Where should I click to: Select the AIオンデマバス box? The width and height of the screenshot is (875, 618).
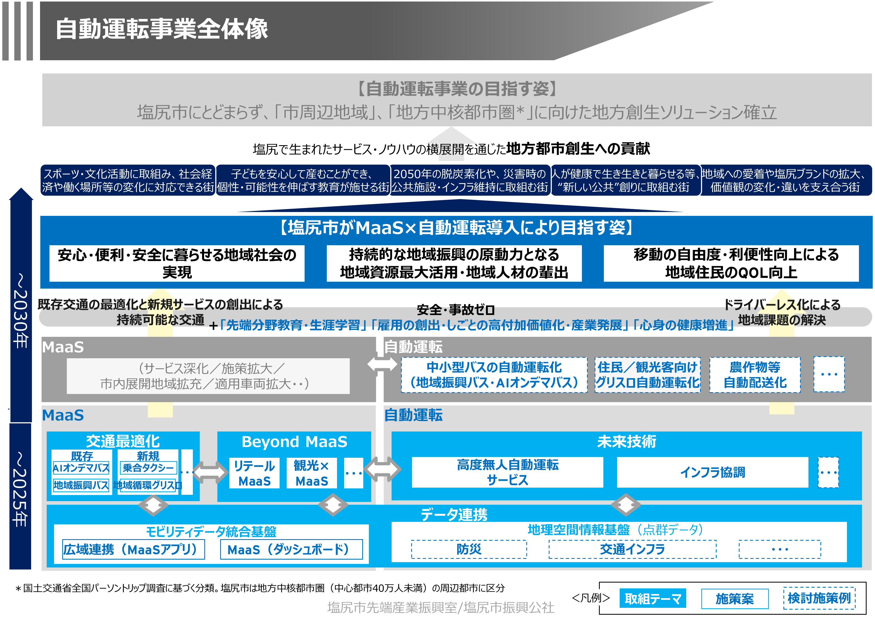click(81, 468)
